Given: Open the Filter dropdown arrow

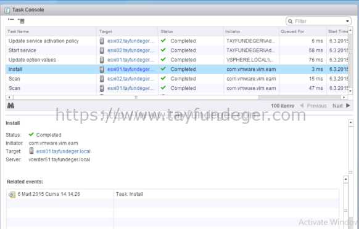Looking at the screenshot, I should point(347,22).
